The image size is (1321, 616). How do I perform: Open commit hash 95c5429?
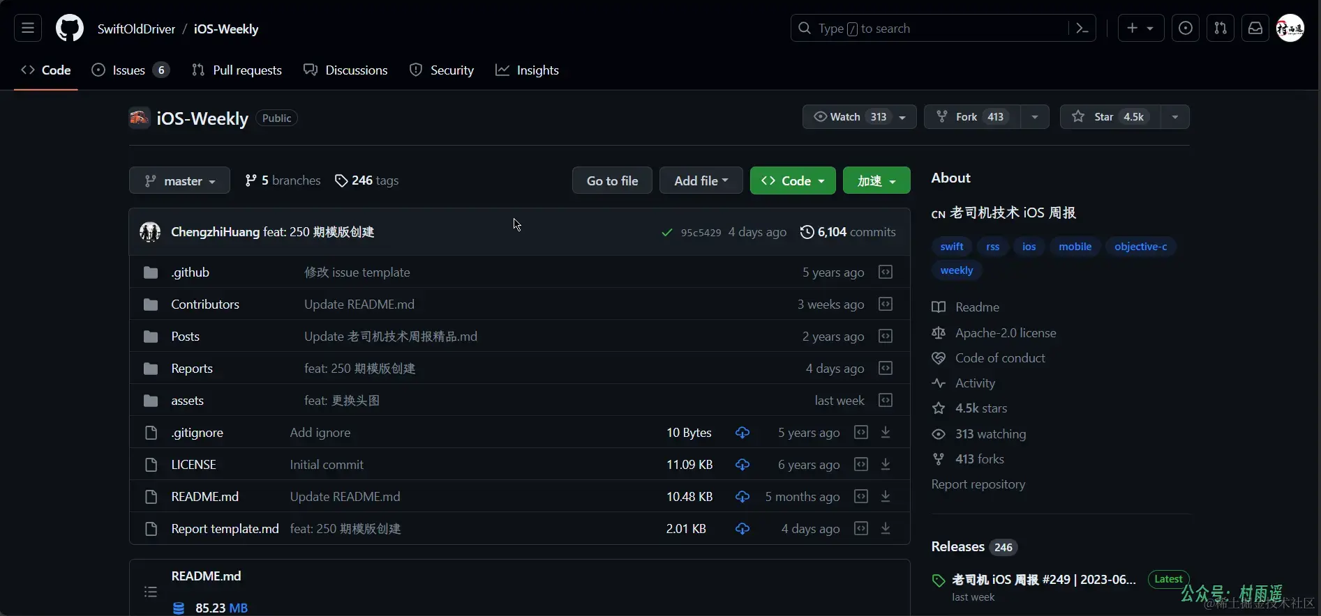click(x=701, y=233)
